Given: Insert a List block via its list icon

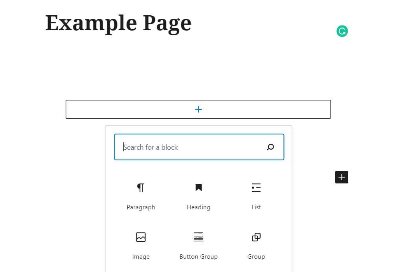Looking at the screenshot, I should point(256,188).
